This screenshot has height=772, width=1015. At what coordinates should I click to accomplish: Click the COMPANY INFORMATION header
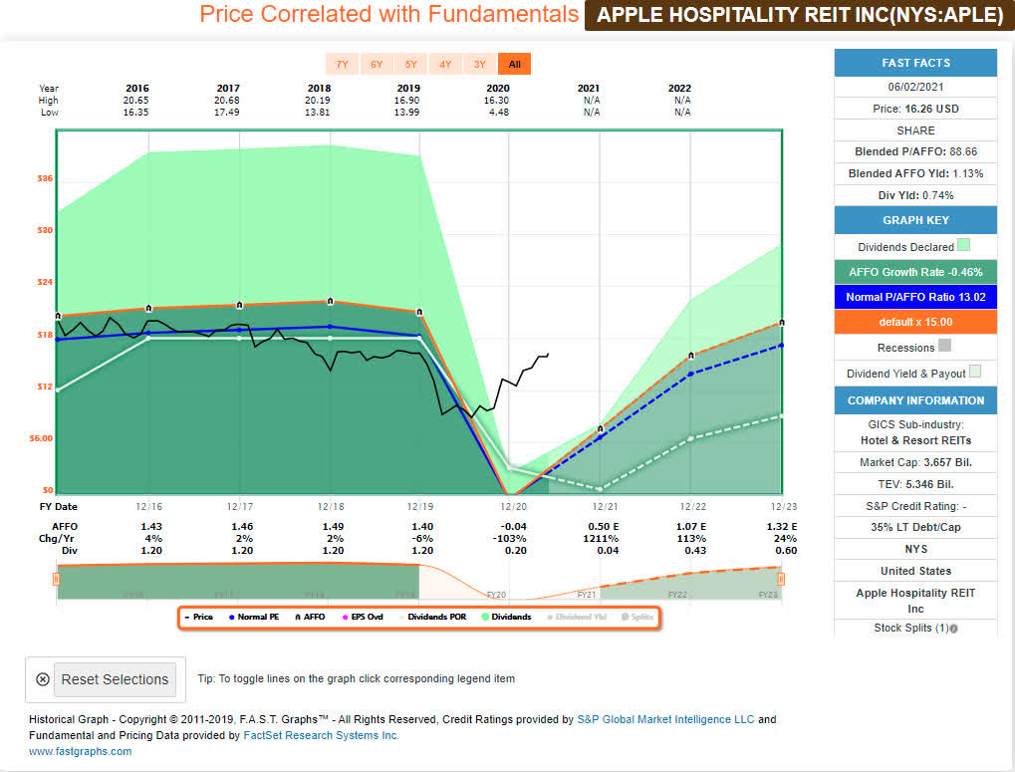click(x=915, y=400)
